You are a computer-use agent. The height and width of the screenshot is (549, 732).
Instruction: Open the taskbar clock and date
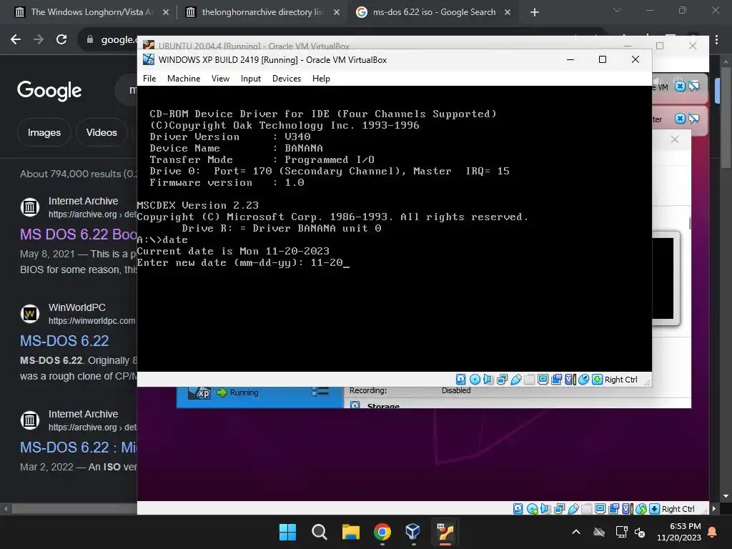tap(679, 532)
